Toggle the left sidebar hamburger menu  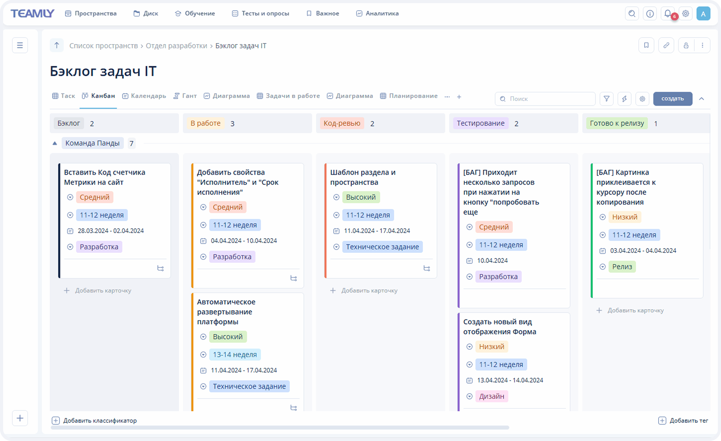[20, 46]
